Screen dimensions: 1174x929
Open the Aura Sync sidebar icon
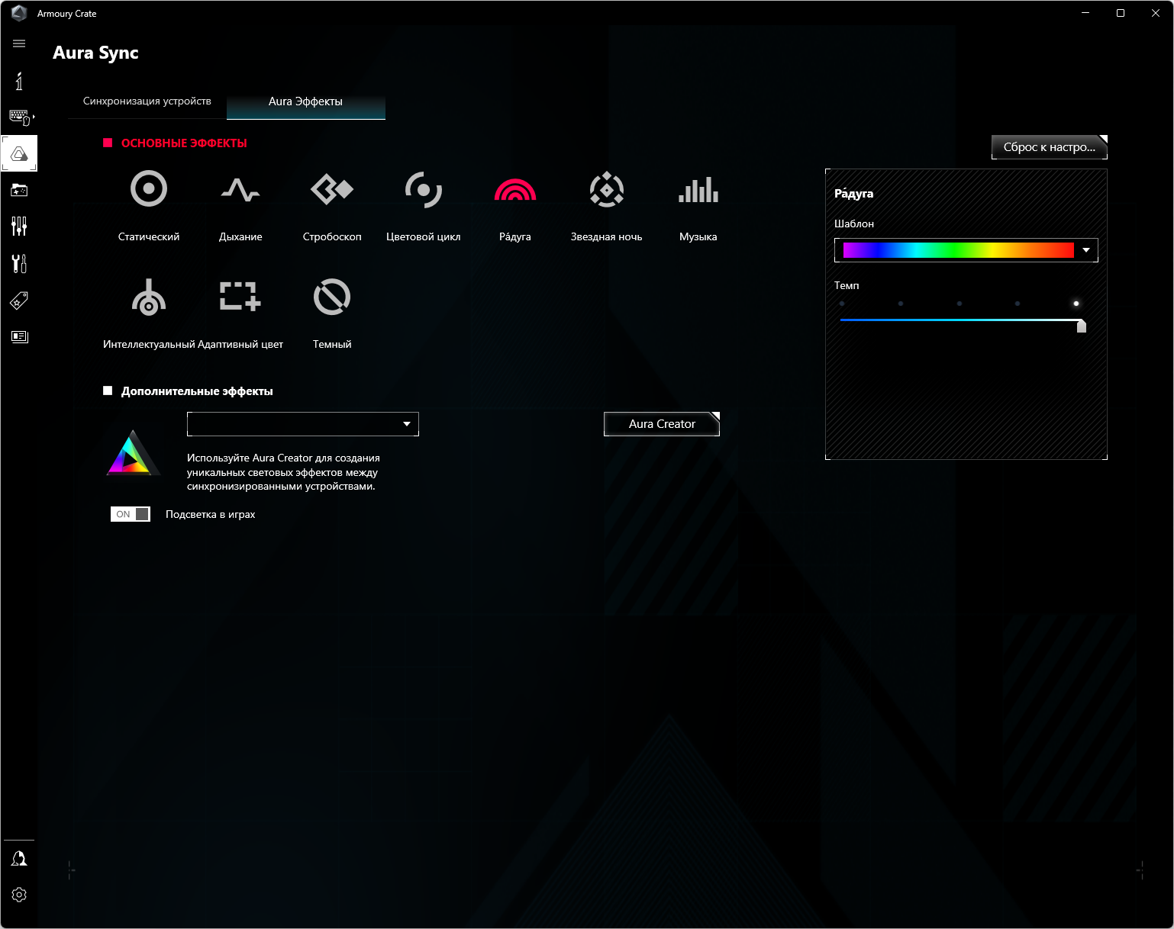point(19,154)
